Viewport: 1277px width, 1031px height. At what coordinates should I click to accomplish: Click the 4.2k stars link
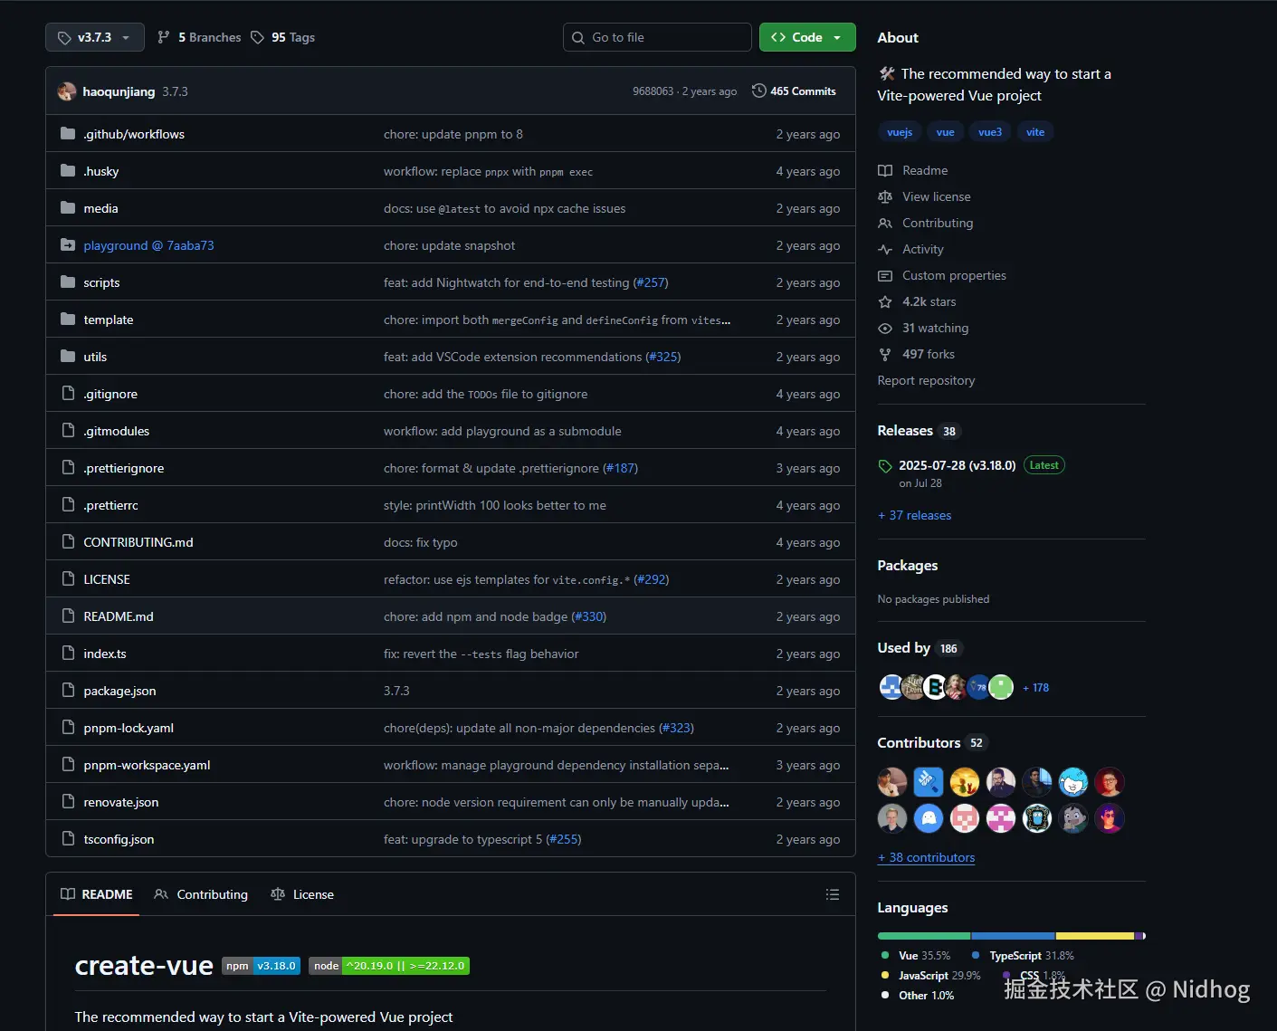click(x=917, y=301)
